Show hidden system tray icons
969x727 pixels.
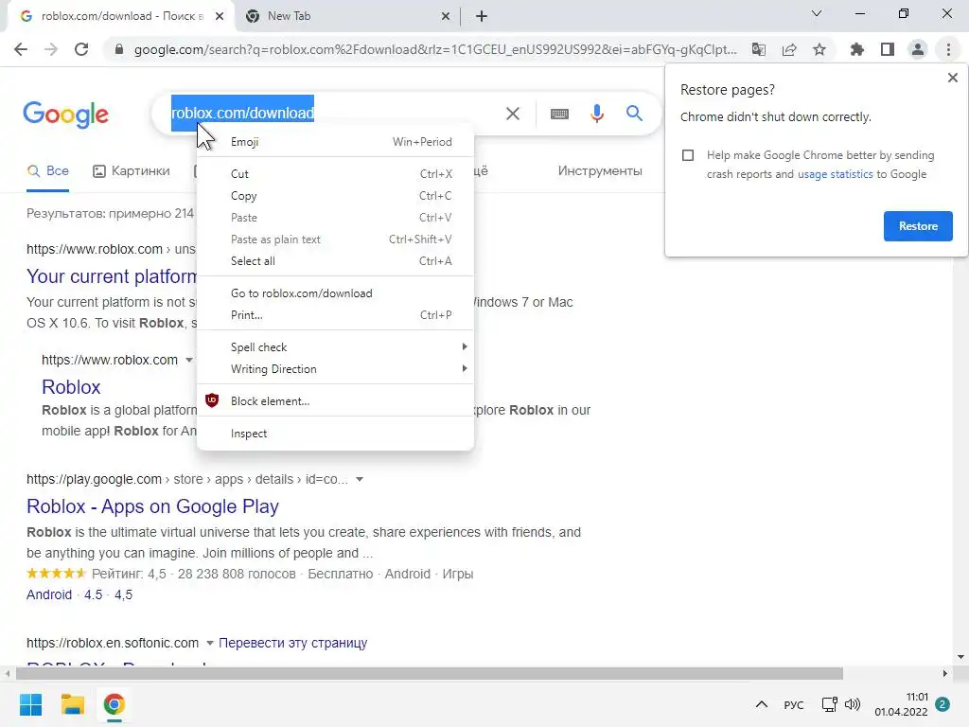(762, 704)
